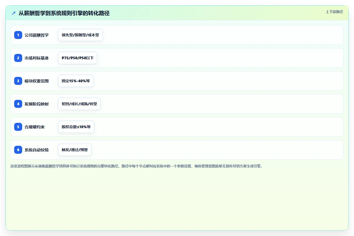Click the 系统自动校验 step label

pyautogui.click(x=37, y=150)
